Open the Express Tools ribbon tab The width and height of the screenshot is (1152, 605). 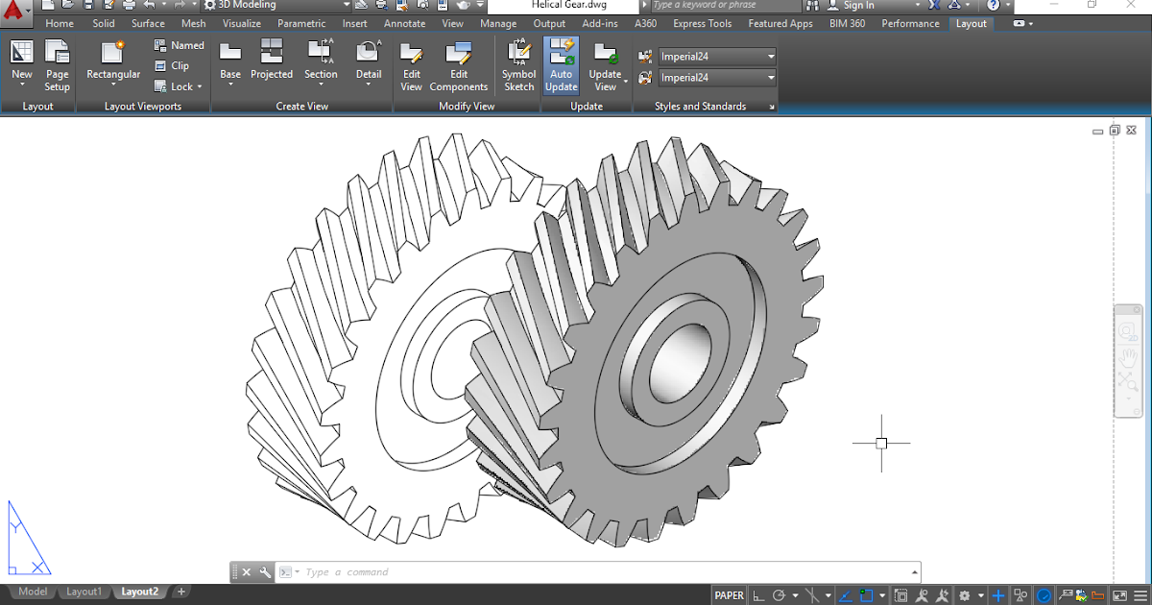704,23
